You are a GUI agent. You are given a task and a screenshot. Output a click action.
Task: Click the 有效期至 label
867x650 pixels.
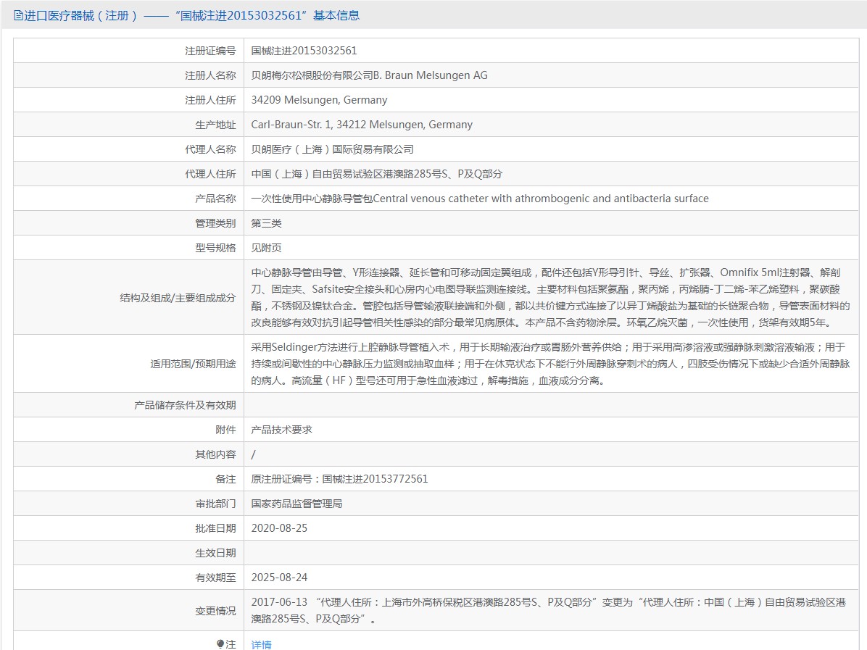pos(215,578)
